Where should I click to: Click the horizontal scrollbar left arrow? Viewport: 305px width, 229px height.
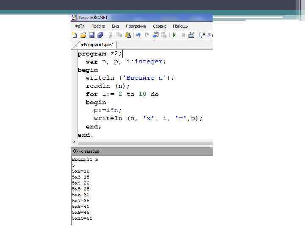coord(74,142)
